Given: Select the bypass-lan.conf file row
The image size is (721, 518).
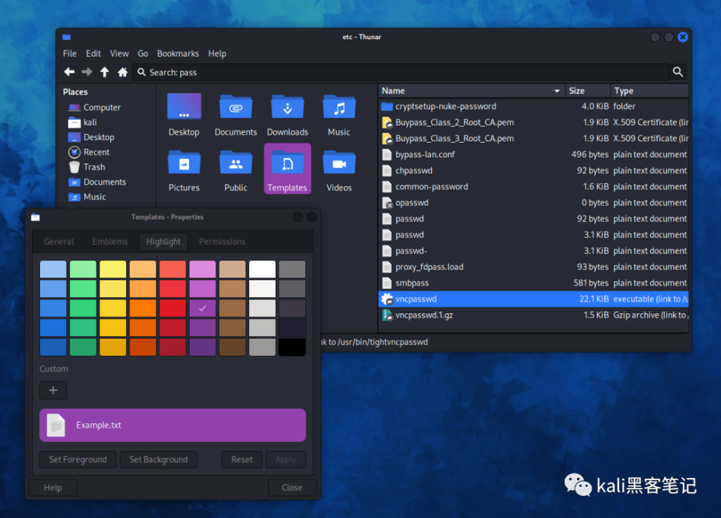Looking at the screenshot, I should pos(534,155).
